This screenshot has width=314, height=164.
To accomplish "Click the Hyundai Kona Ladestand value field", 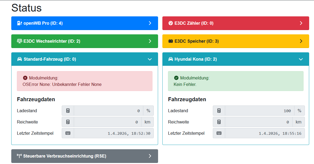I will pyautogui.click(x=259, y=111).
